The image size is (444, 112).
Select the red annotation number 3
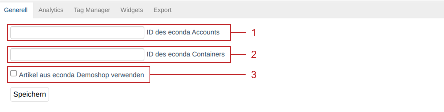tap(254, 75)
